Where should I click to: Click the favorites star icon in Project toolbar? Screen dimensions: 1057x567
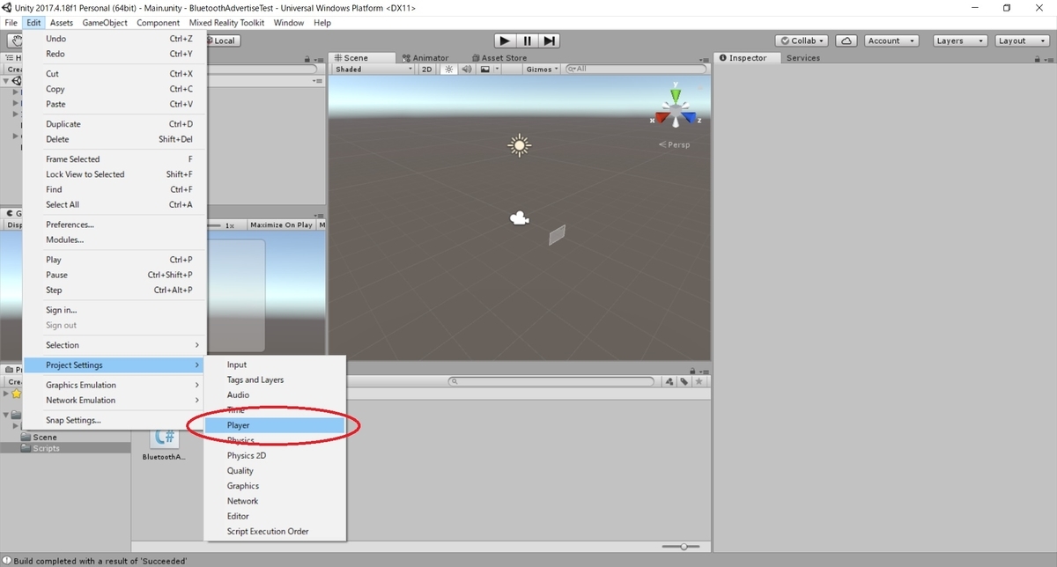[699, 381]
